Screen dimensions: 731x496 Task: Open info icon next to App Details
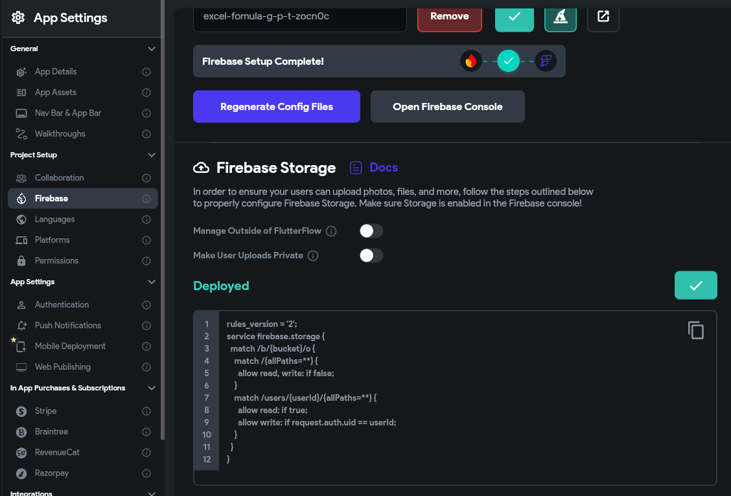pyautogui.click(x=146, y=72)
